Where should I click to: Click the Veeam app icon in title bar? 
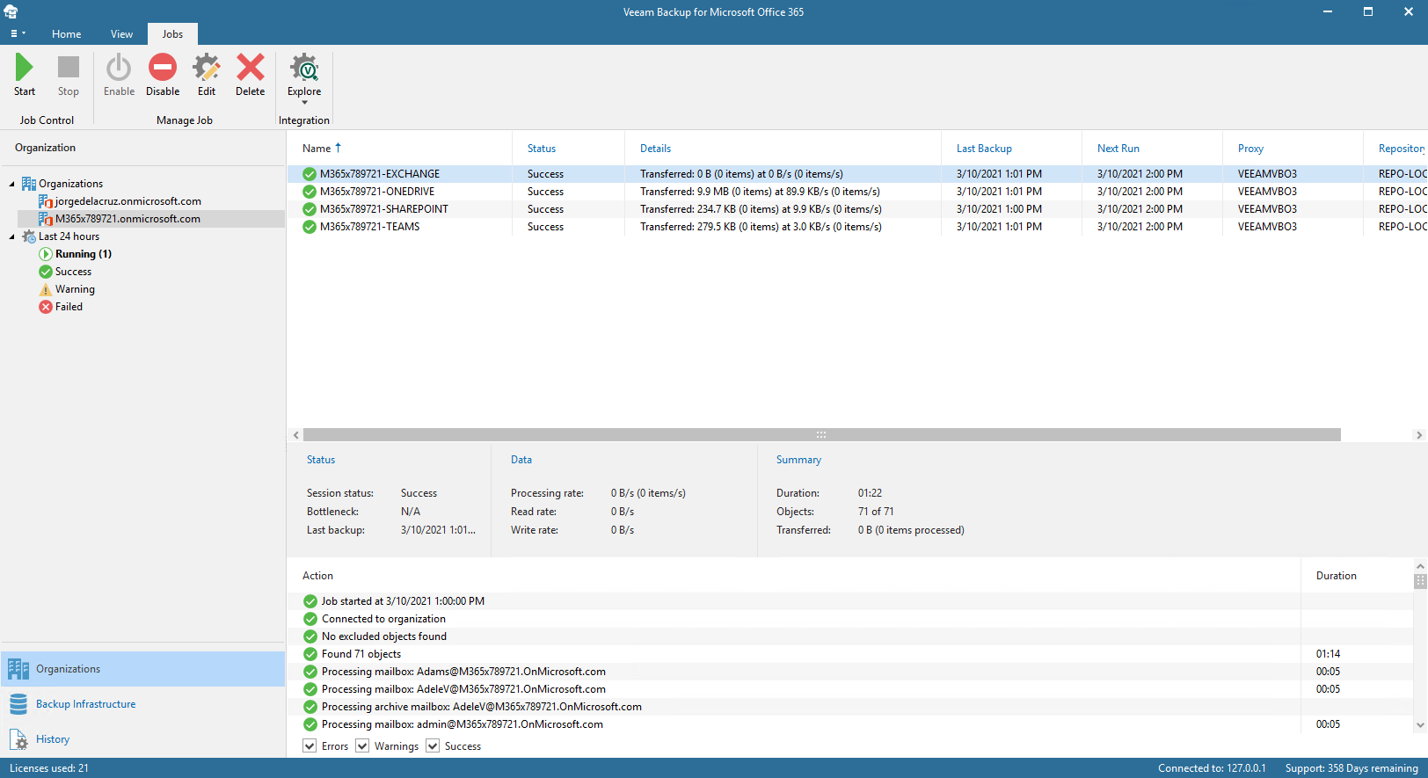point(11,11)
